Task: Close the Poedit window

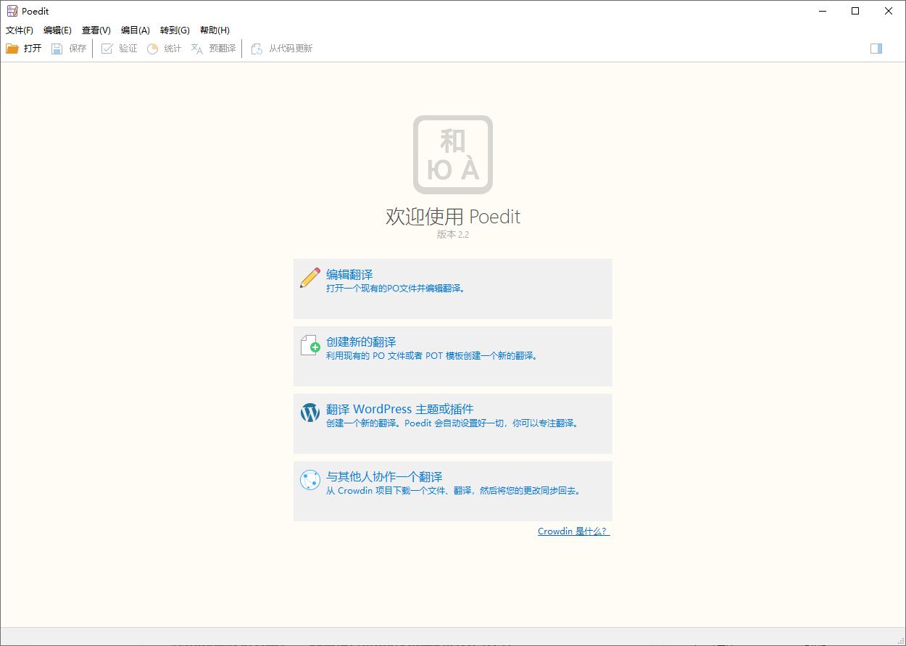Action: tap(889, 11)
